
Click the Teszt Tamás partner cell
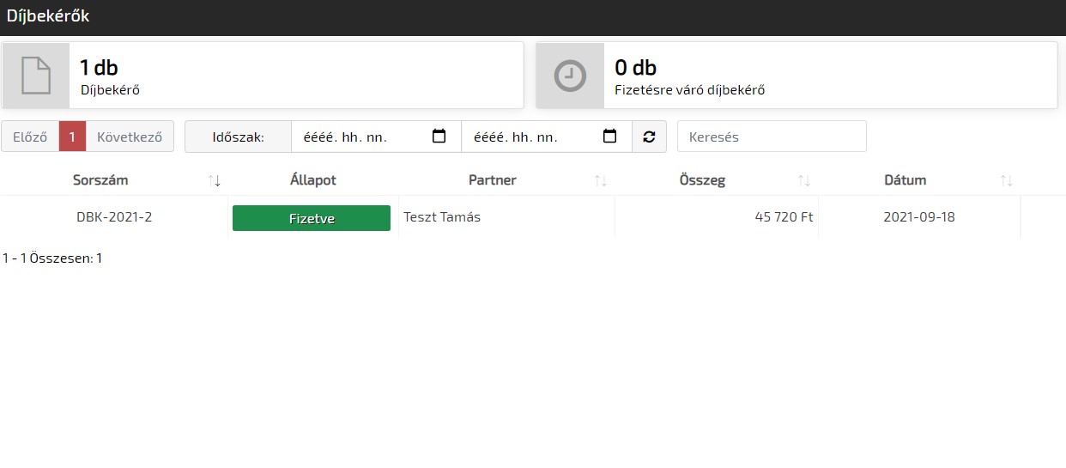tap(442, 217)
